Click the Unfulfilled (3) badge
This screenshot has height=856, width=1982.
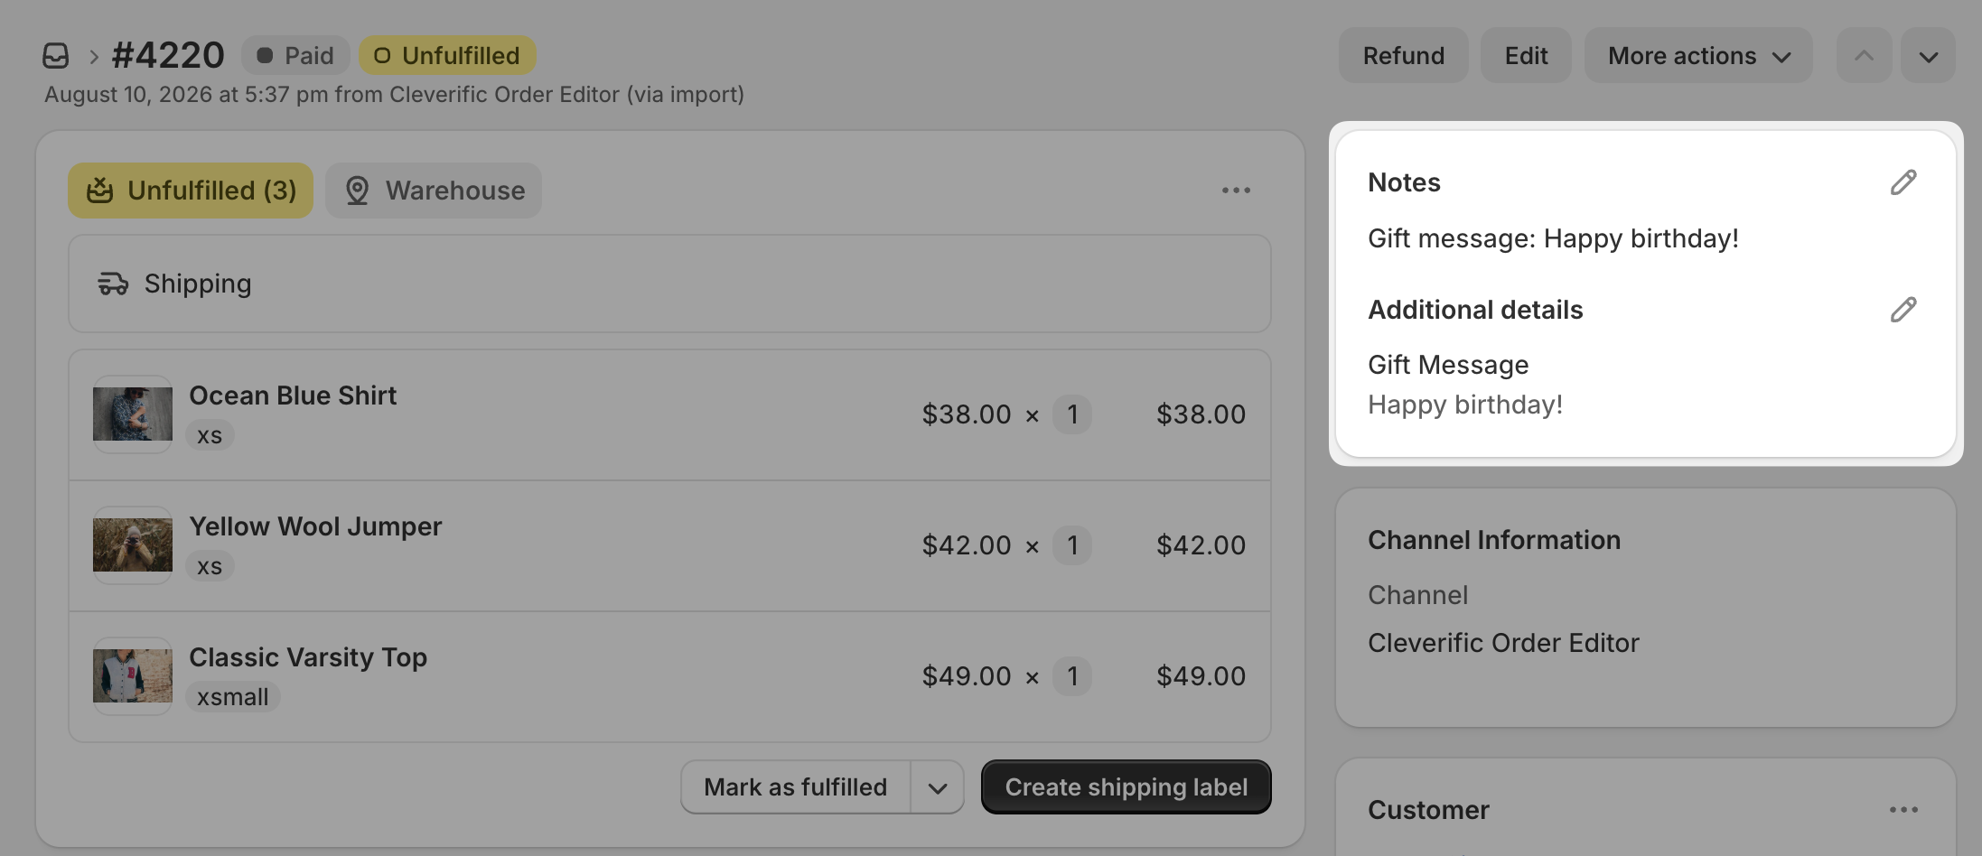[191, 191]
